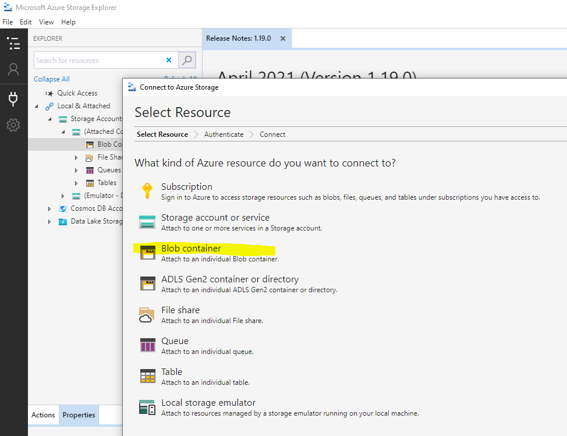Viewport: 567px width, 436px height.
Task: Expand the Queues node
Action: [x=76, y=171]
